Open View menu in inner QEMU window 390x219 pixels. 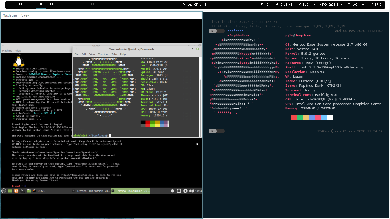18,51
